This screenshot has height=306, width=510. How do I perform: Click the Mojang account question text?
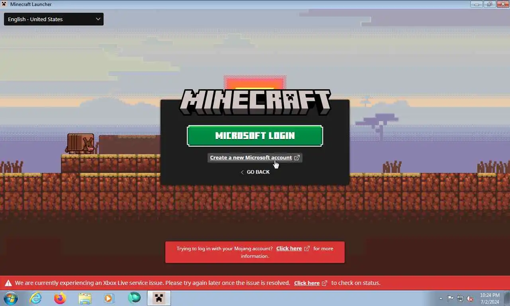[x=225, y=248]
